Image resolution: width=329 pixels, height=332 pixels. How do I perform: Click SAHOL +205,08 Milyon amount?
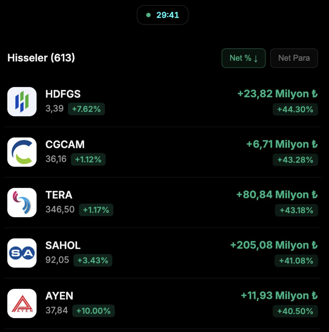coord(274,245)
